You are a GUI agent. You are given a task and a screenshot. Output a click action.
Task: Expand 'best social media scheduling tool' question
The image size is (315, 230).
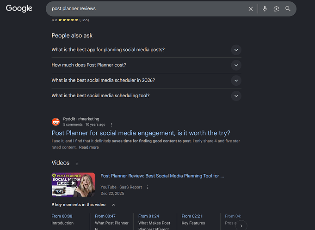coord(147,96)
